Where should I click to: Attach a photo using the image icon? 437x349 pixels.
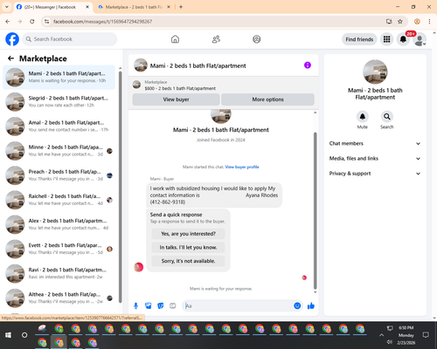click(148, 305)
